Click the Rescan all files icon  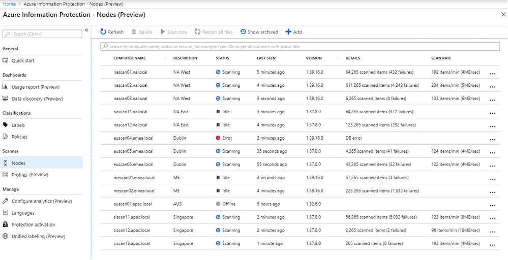(197, 31)
